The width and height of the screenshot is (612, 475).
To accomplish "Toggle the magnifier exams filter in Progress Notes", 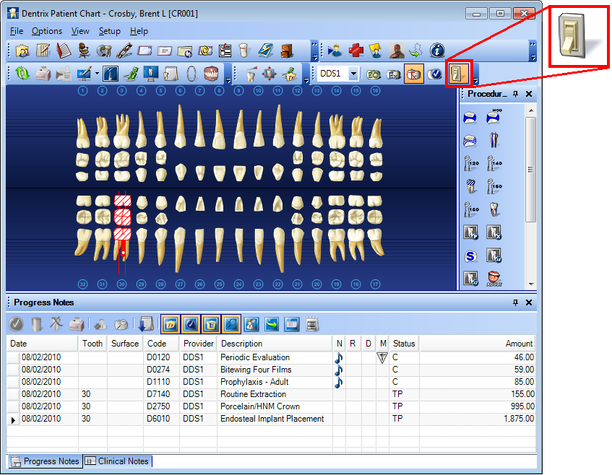I will tap(231, 324).
